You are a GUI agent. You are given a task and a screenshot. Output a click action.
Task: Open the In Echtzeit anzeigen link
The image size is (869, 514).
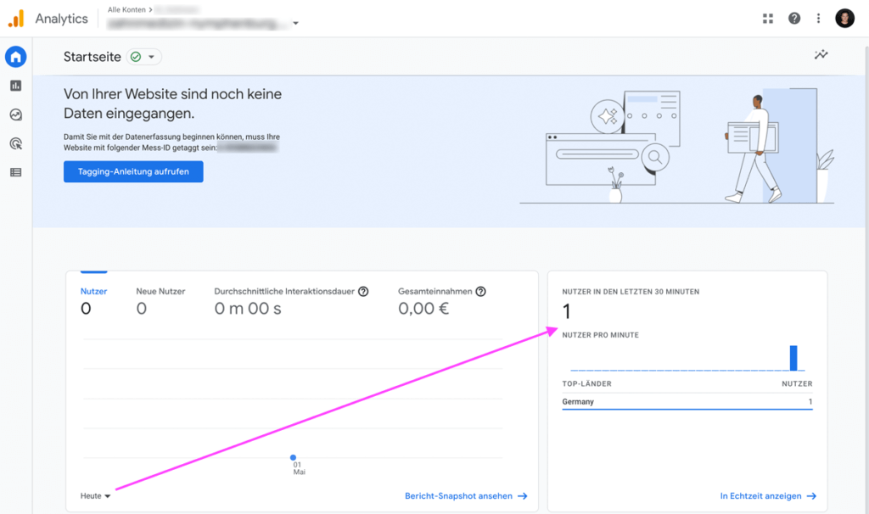[x=768, y=496]
